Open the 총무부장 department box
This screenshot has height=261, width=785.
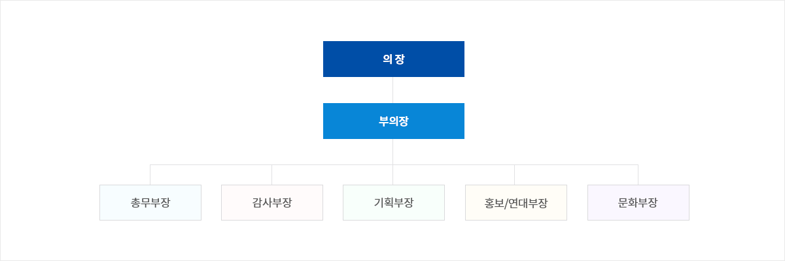(x=150, y=202)
